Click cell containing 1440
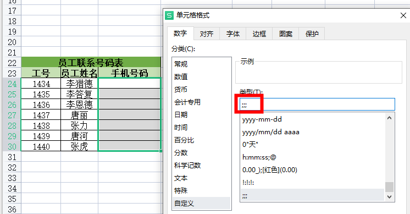 point(41,146)
